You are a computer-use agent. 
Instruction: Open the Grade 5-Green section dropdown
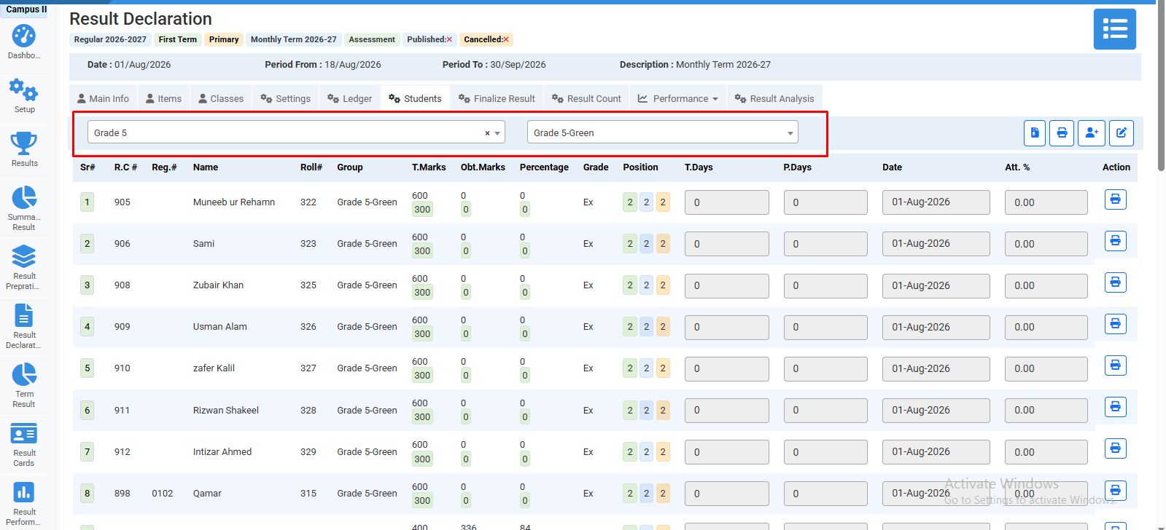(662, 132)
